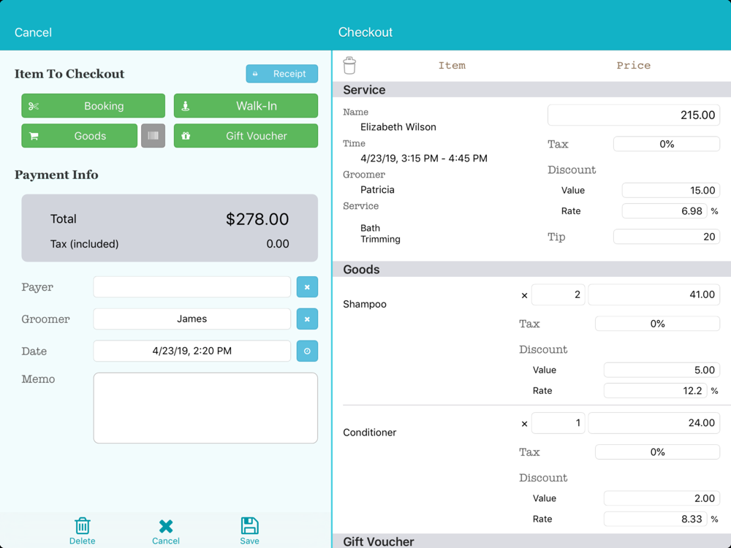
Task: Add a Walk-In item to checkout
Action: [x=246, y=106]
